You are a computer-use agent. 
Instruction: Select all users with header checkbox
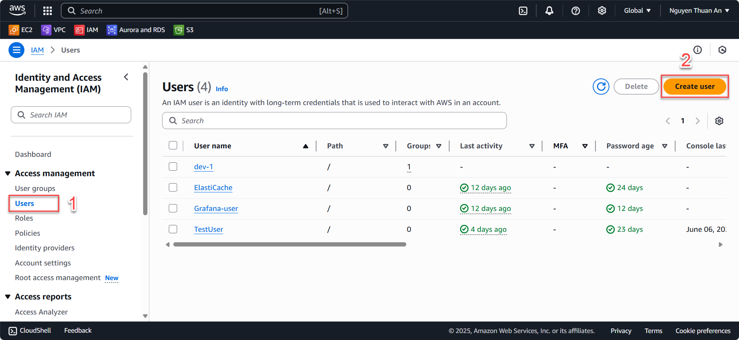173,145
